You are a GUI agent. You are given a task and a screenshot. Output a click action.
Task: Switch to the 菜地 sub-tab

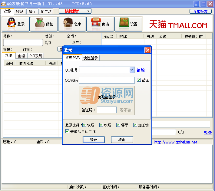coord(9,55)
